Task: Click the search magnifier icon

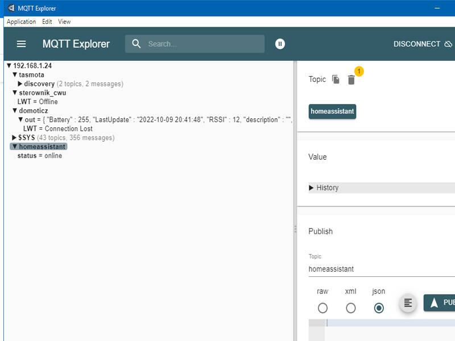Action: [x=136, y=44]
